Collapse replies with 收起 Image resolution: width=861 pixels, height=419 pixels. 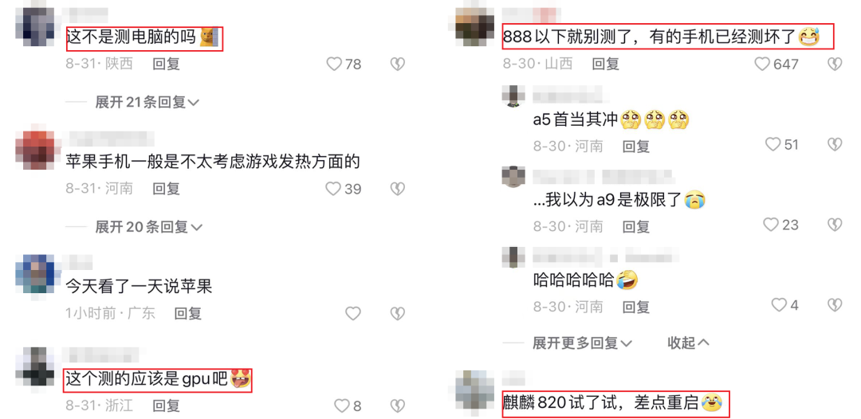coord(688,343)
